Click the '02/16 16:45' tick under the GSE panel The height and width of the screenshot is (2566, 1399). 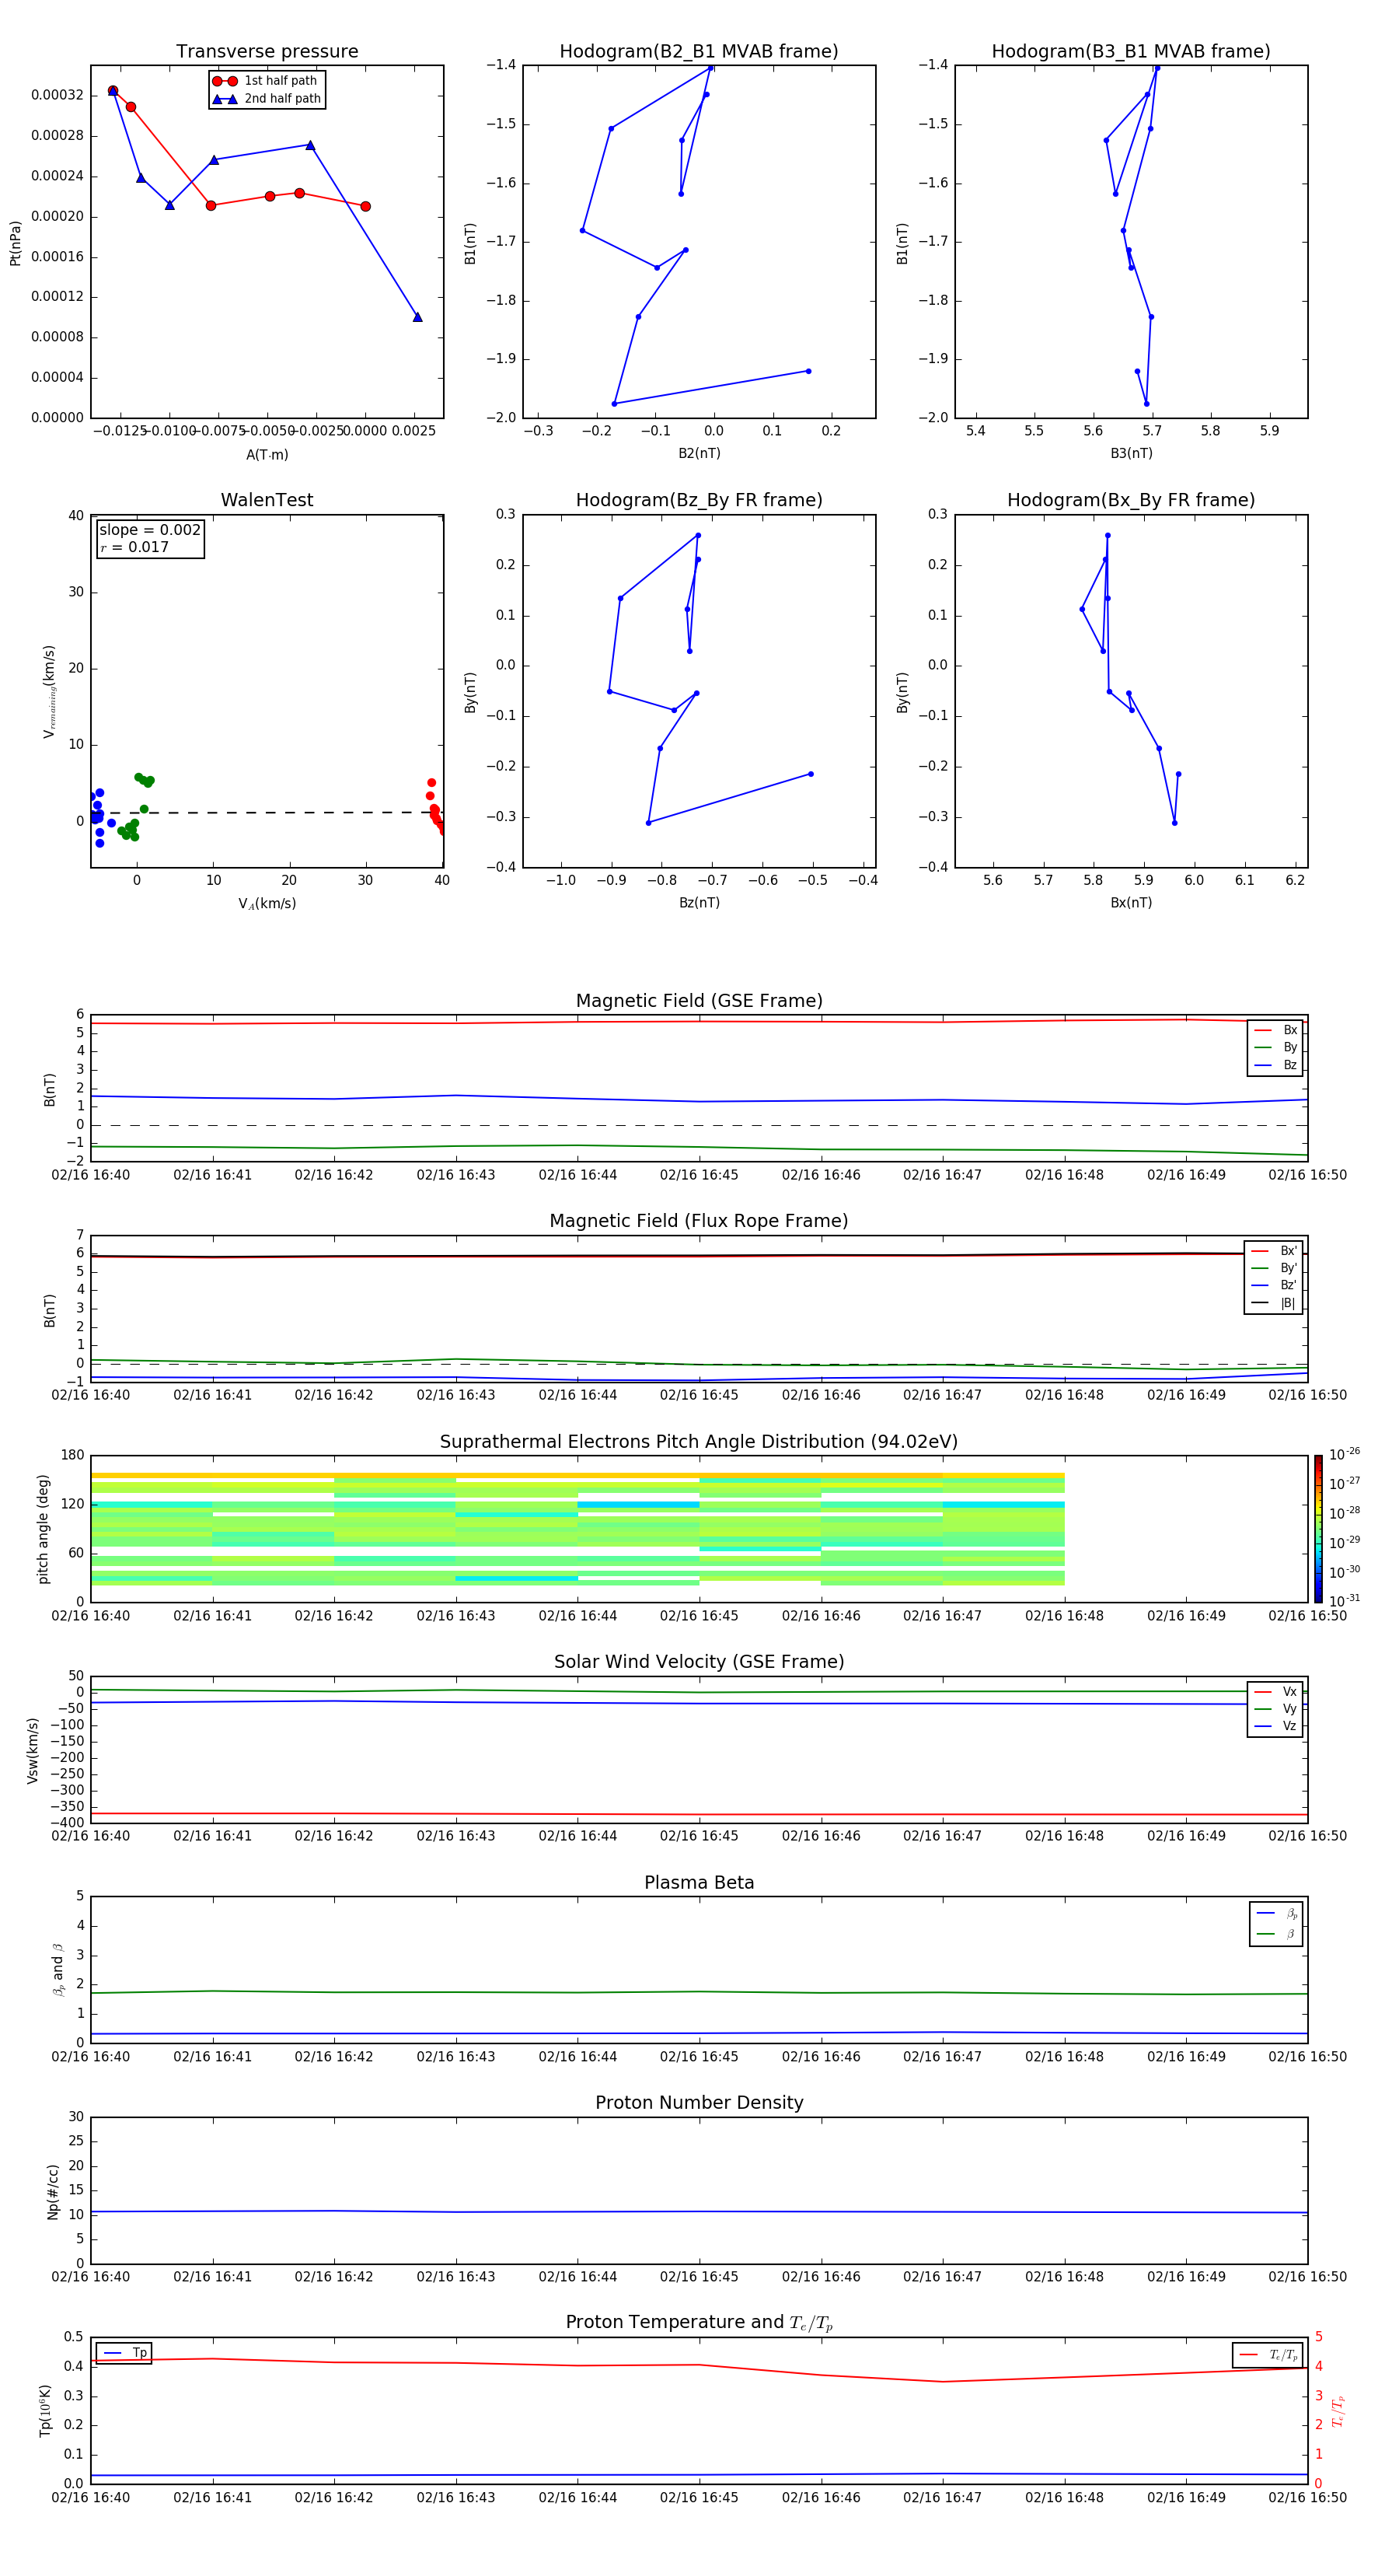point(699,1176)
